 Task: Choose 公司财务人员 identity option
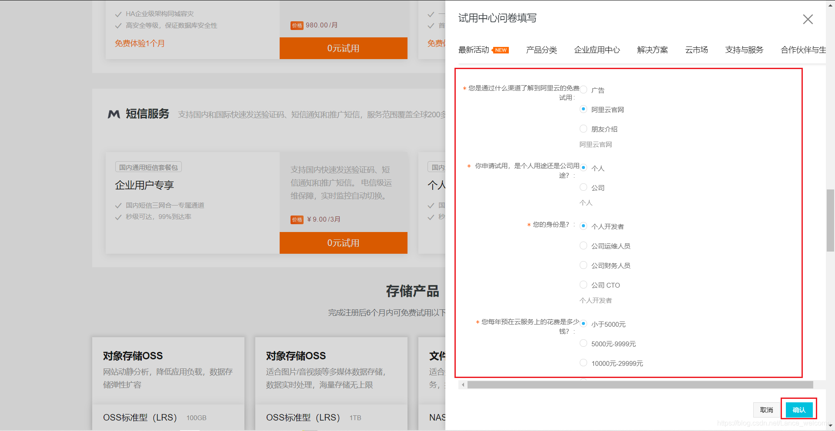584,265
